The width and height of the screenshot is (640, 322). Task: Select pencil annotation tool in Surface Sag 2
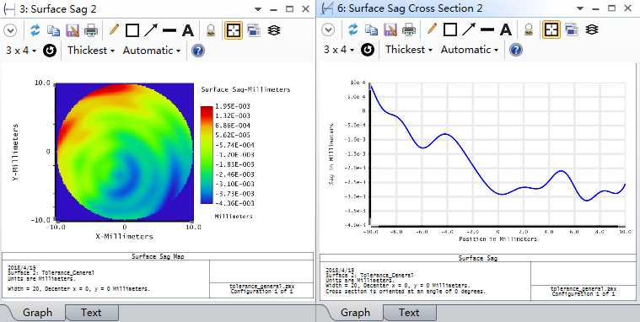[115, 30]
